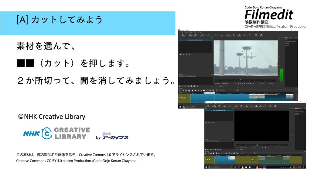Click Play button in upper Shotcut player
The image size is (311, 174).
pos(241,83)
